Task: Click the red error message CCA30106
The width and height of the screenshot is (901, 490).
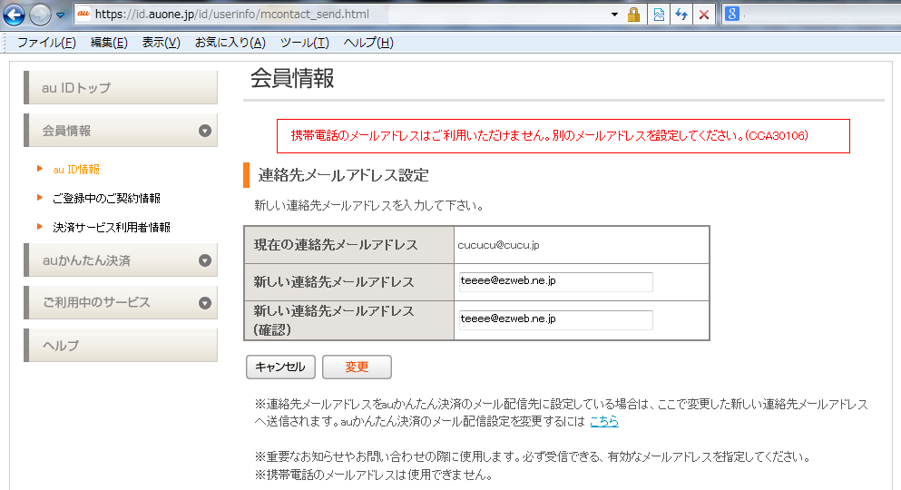Action: [563, 136]
